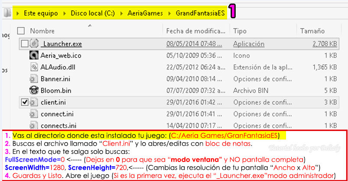Click the date 22/05/2012 06:24 cell
This screenshot has height=181, width=348.
pyautogui.click(x=196, y=67)
